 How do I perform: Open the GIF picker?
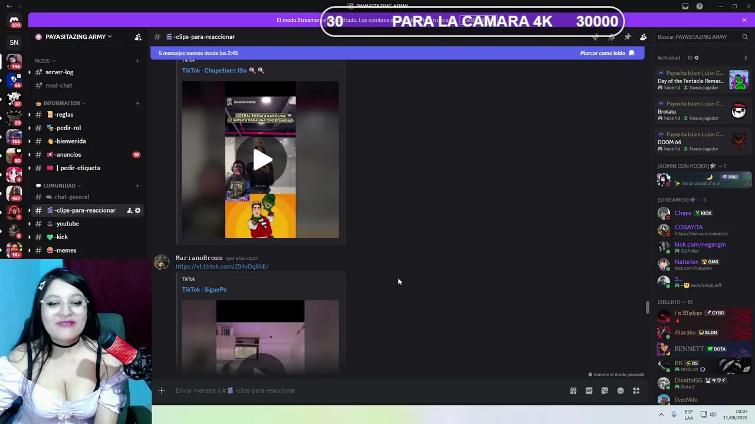(x=589, y=390)
